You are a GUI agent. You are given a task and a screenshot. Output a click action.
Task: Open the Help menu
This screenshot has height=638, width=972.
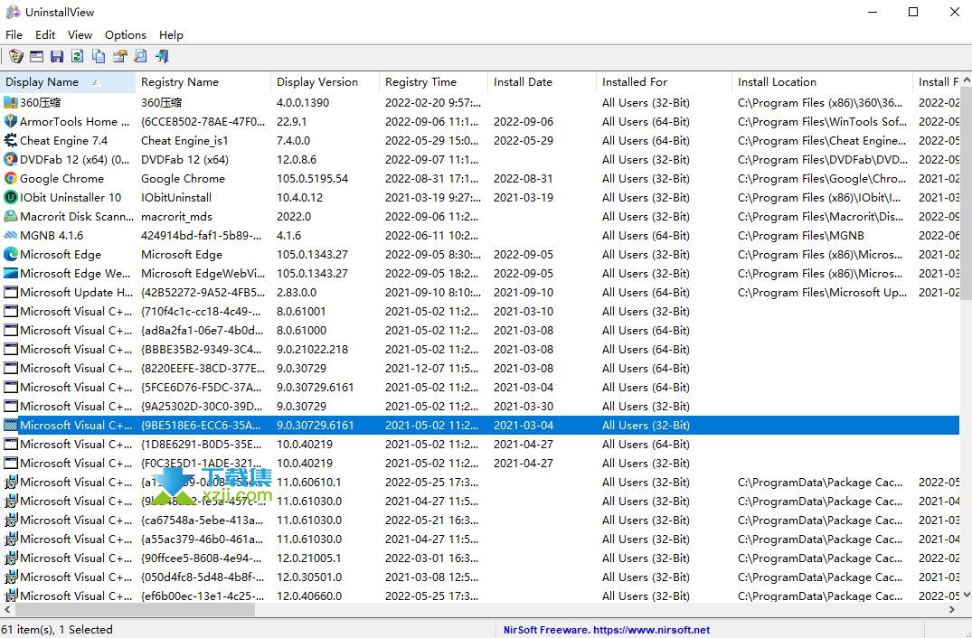171,34
